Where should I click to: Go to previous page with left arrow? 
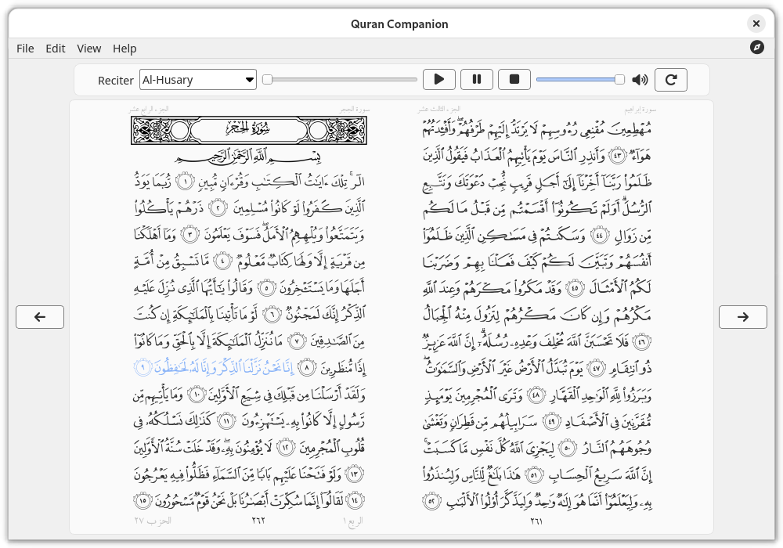coord(40,317)
